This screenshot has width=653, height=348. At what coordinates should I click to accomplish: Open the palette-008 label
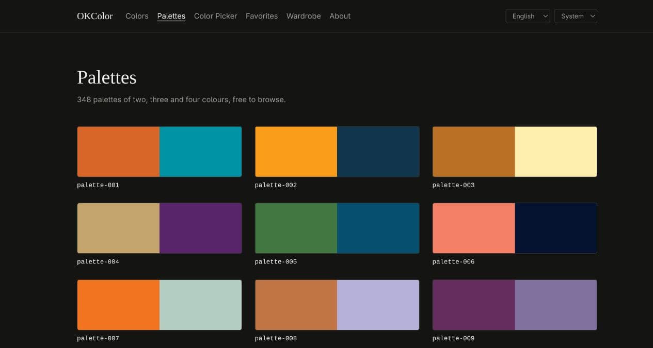(276, 339)
